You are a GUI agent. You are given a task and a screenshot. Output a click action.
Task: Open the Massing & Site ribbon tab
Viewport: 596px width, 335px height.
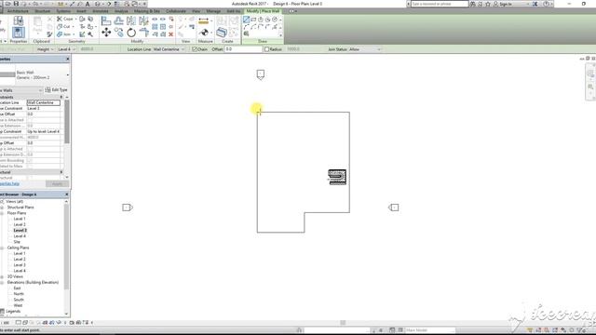147,11
